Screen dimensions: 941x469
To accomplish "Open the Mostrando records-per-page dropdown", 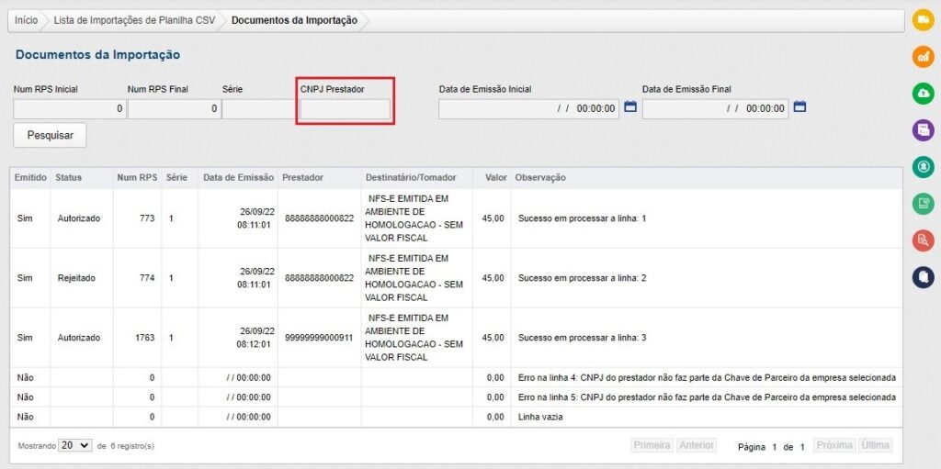I will [74, 445].
